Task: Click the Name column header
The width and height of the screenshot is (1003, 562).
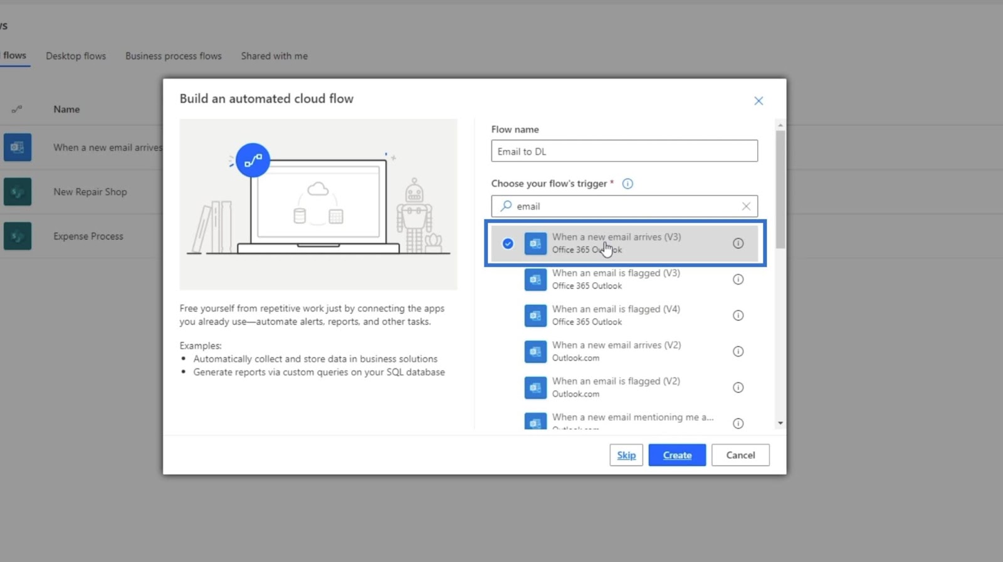Action: [66, 109]
